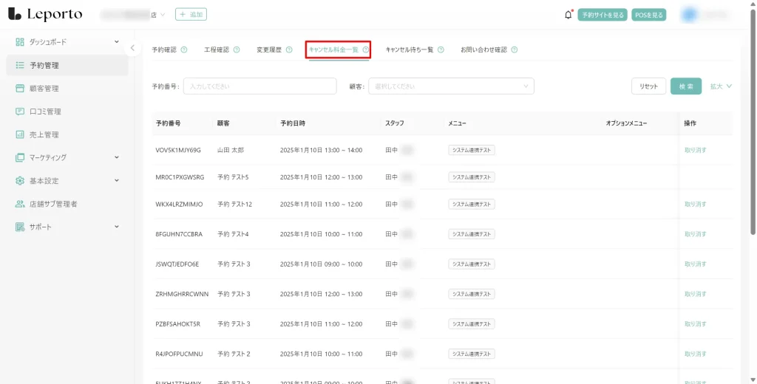Collapse the sidebar with arrow handle
The width and height of the screenshot is (757, 384).
[132, 48]
